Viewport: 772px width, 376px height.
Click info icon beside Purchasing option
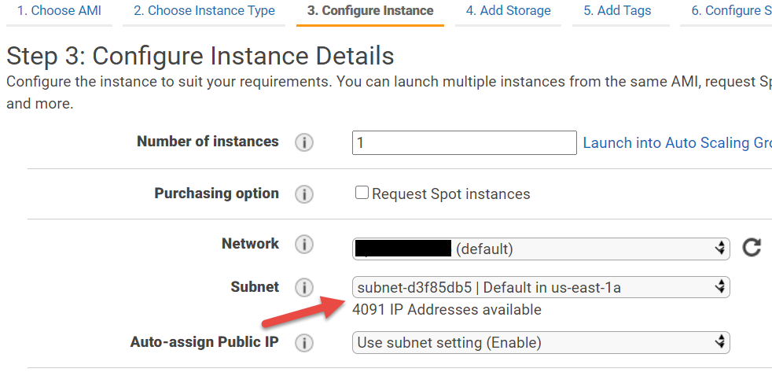[x=304, y=194]
